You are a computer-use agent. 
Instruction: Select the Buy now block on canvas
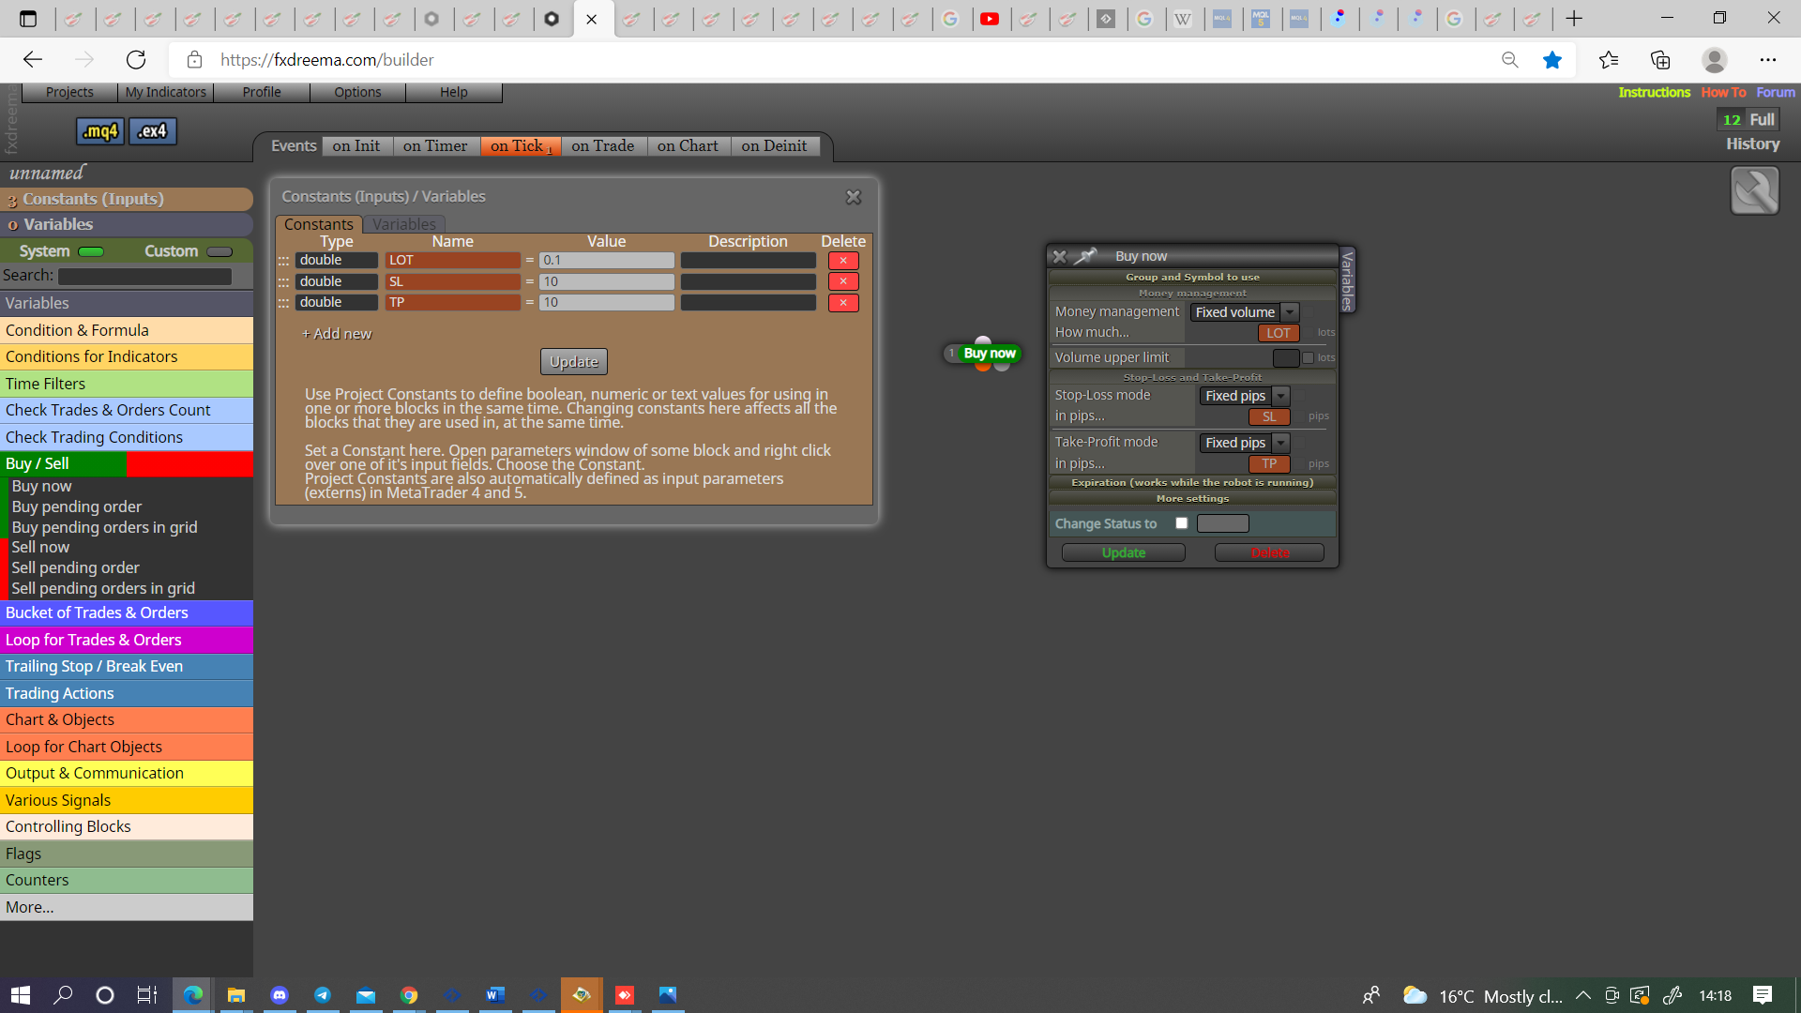click(989, 354)
